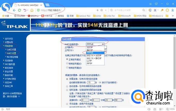Reload the page with the green refresh icon

(20, 10)
